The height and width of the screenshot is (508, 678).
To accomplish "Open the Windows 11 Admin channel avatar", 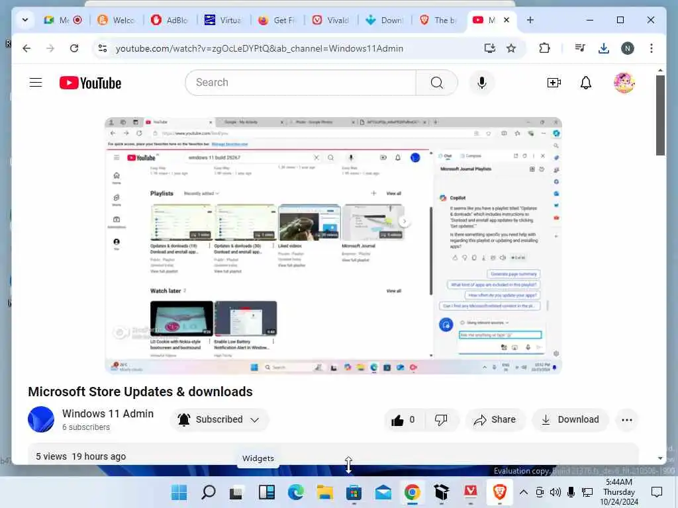I will (41, 419).
